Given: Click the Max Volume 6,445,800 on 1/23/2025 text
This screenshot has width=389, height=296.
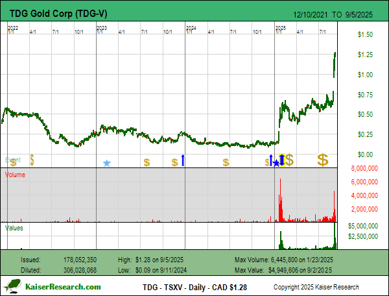Looking at the screenshot, I should tap(284, 260).
